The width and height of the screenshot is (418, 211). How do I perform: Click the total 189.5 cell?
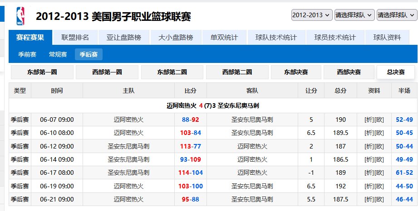(x=340, y=133)
